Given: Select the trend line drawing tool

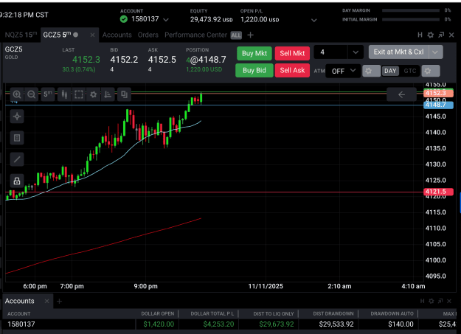Looking at the screenshot, I should (x=17, y=159).
